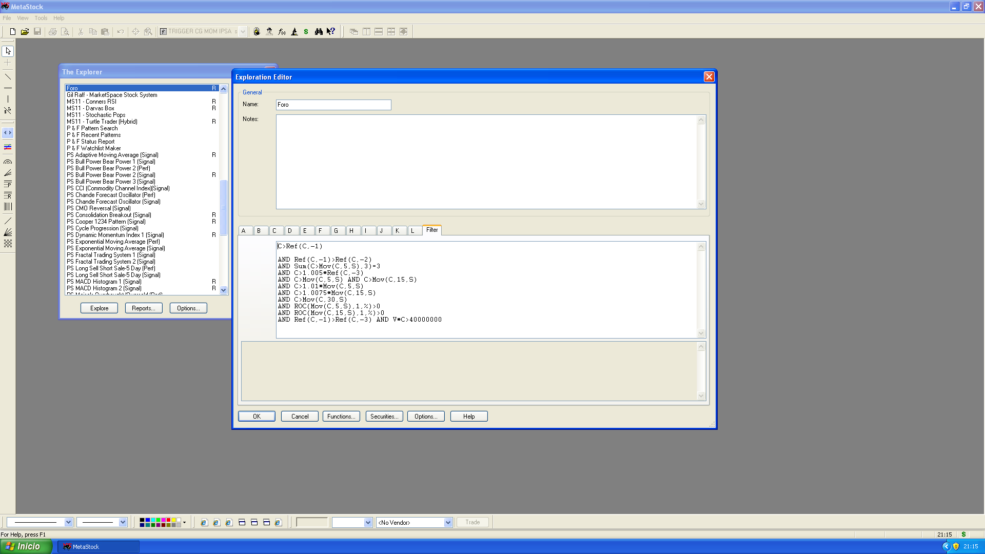Click Reports... in The Explorer window
Viewport: 985px width, 554px height.
[144, 308]
